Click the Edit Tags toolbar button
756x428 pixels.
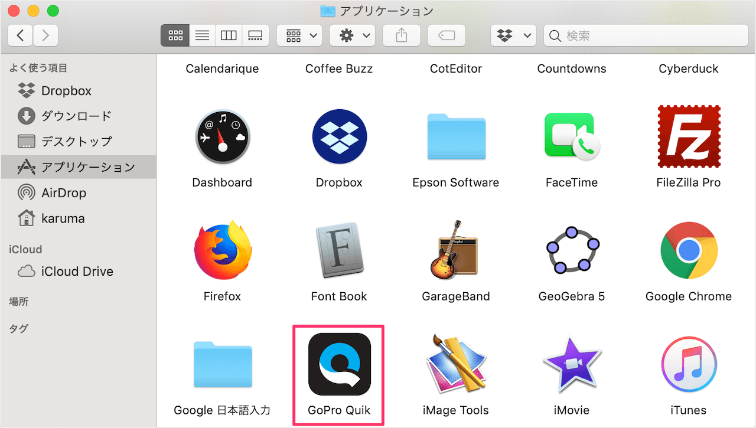pos(447,35)
